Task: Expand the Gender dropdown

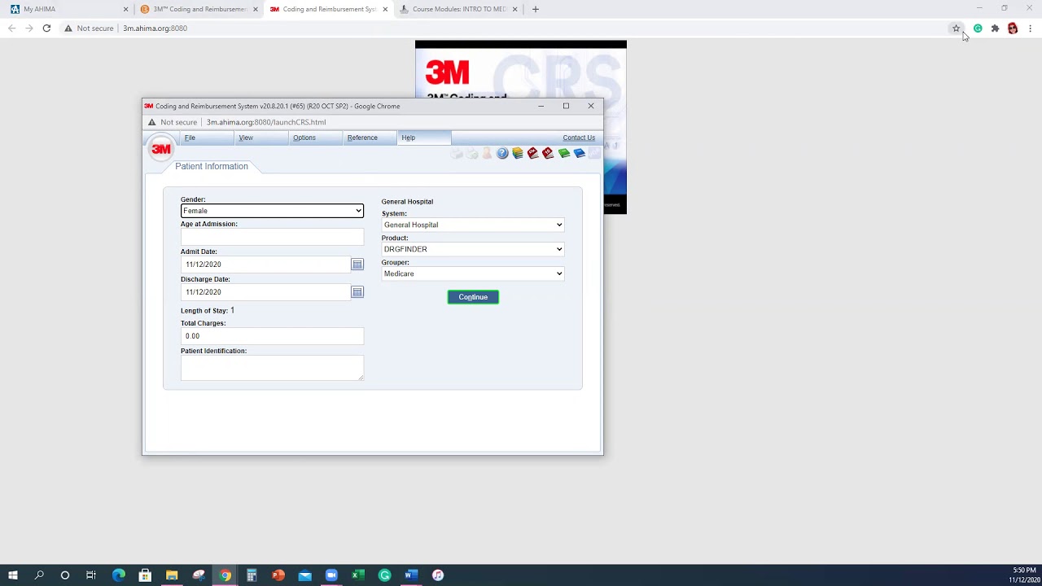Action: 272,211
